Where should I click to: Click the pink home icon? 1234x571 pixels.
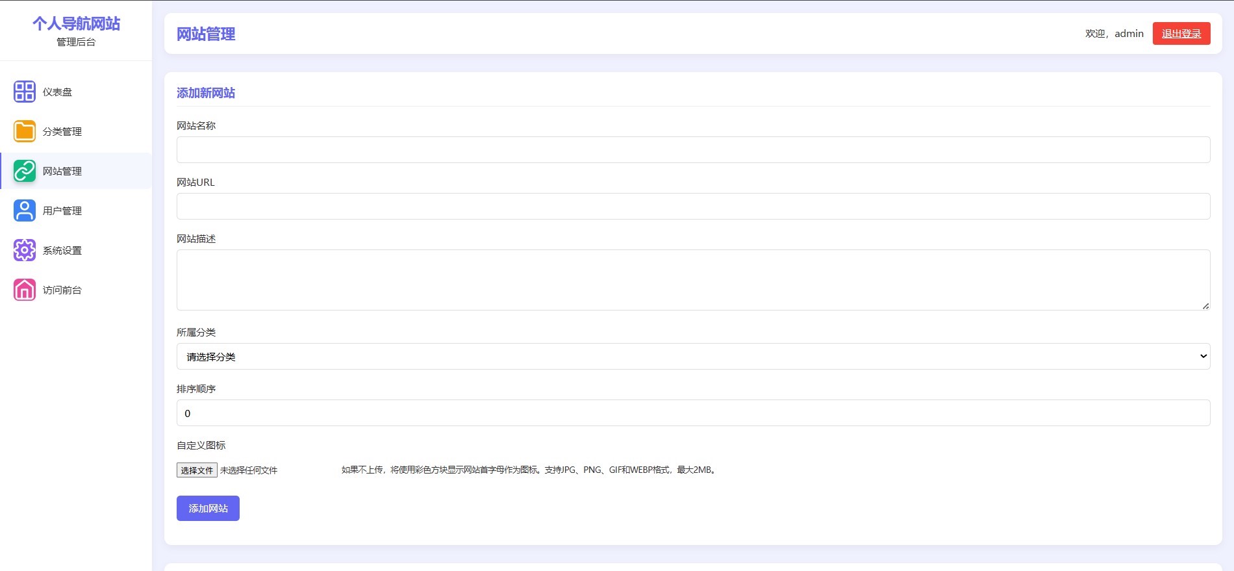pos(25,290)
